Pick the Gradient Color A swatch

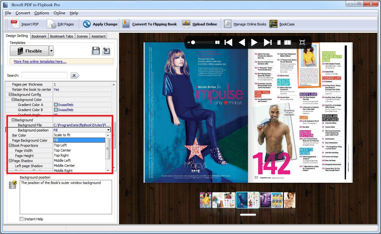point(56,105)
